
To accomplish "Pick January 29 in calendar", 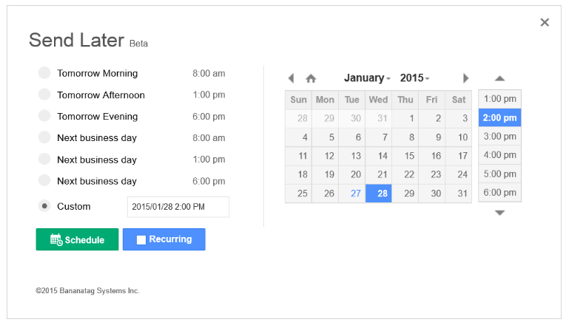I will (405, 194).
